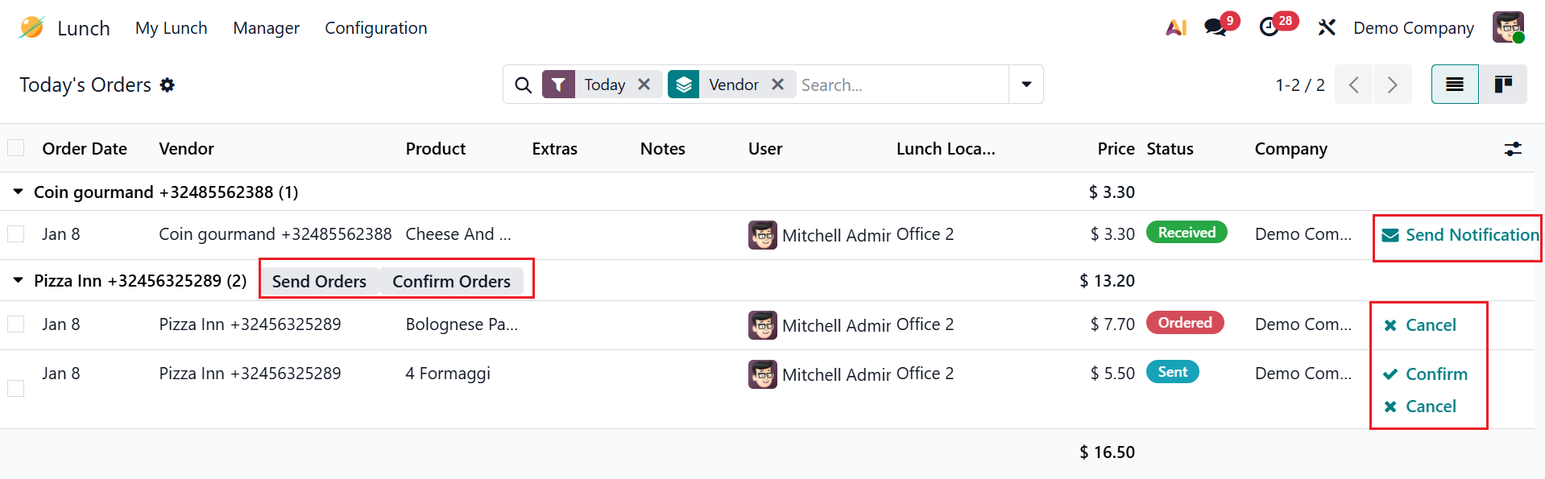Select the Coin gourmand order checkbox
The width and height of the screenshot is (1545, 479).
(16, 234)
